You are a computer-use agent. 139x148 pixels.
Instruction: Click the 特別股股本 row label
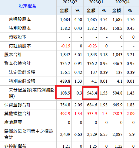[20, 28]
